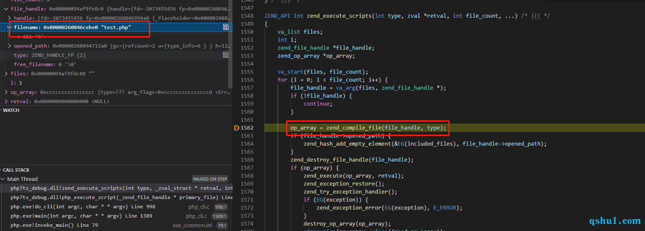Click va_start(files, file_count) line
Screen dimensions: 645x231
pos(323,72)
